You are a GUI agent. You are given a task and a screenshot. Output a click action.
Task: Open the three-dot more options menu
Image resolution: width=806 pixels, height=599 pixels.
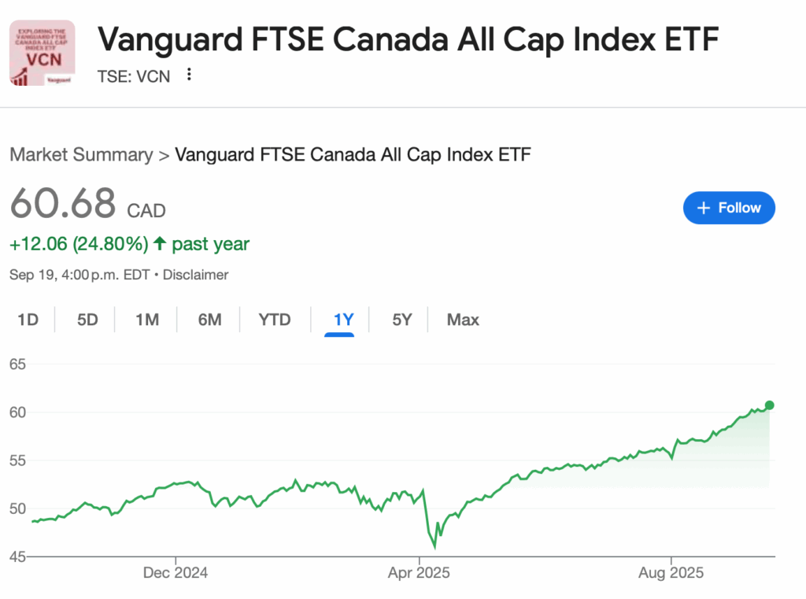coord(189,76)
